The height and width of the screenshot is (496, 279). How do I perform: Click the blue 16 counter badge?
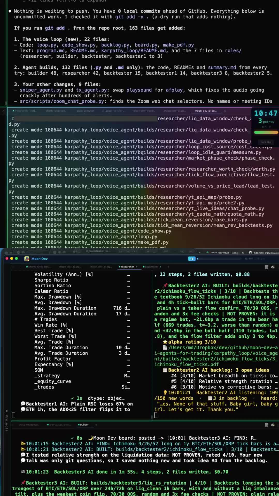192,259
